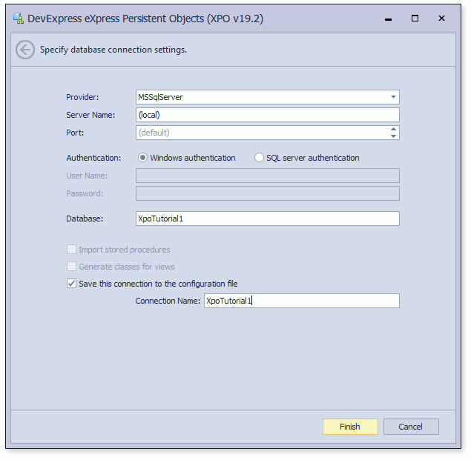Minimize the XPO wizard window

[388, 19]
